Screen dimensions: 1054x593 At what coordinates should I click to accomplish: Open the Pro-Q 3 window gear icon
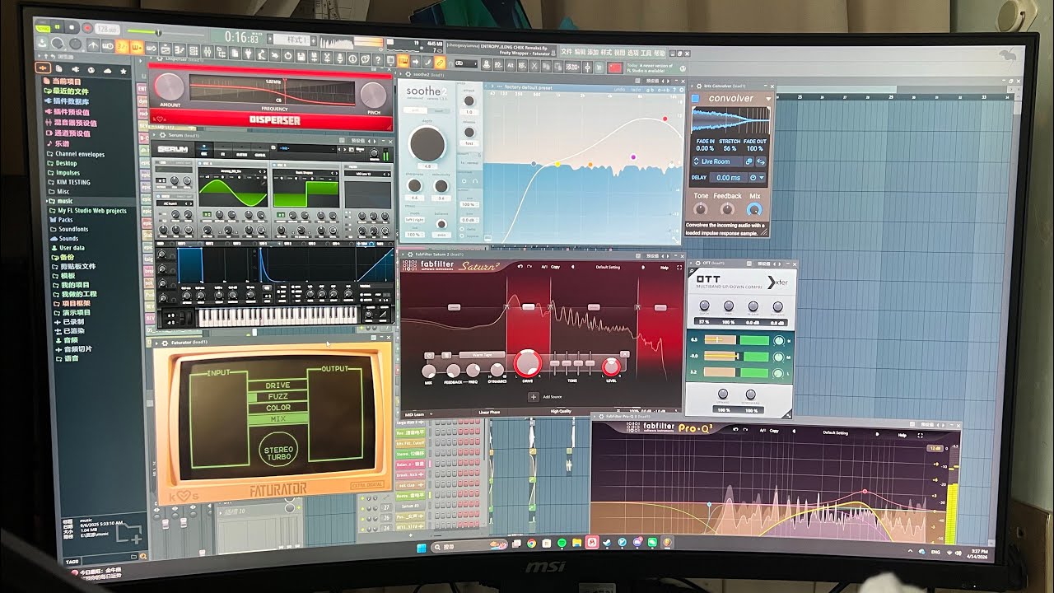[599, 416]
